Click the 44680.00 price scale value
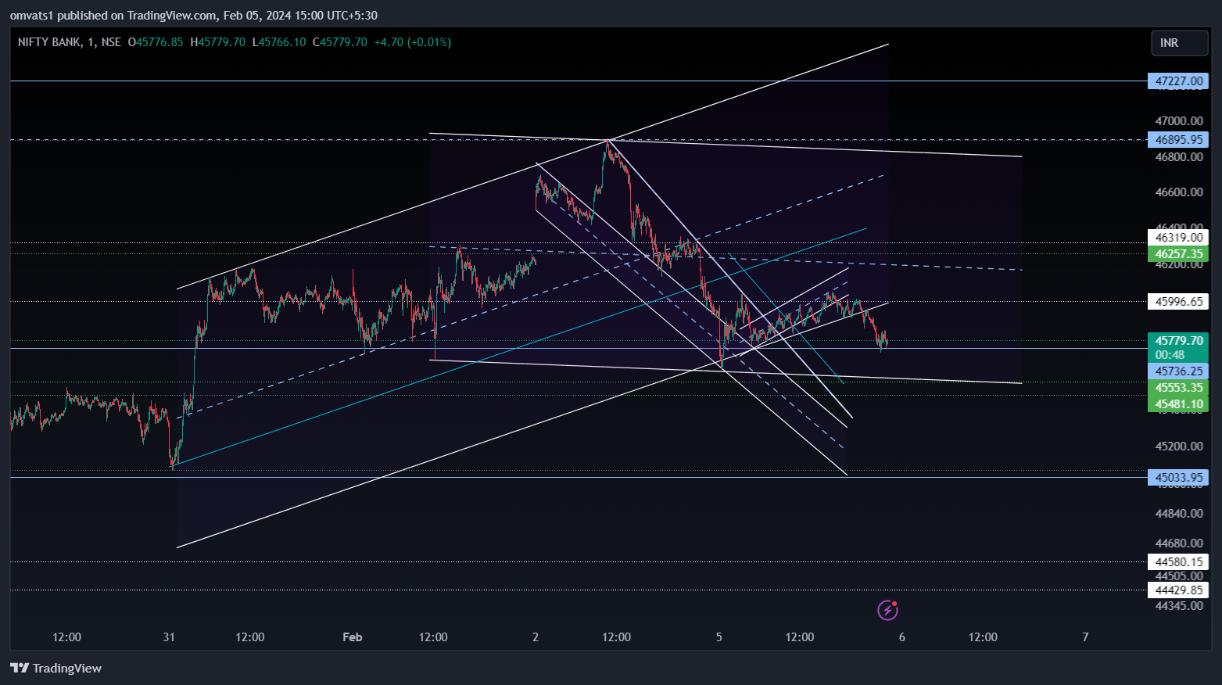Image resolution: width=1222 pixels, height=685 pixels. (1179, 543)
